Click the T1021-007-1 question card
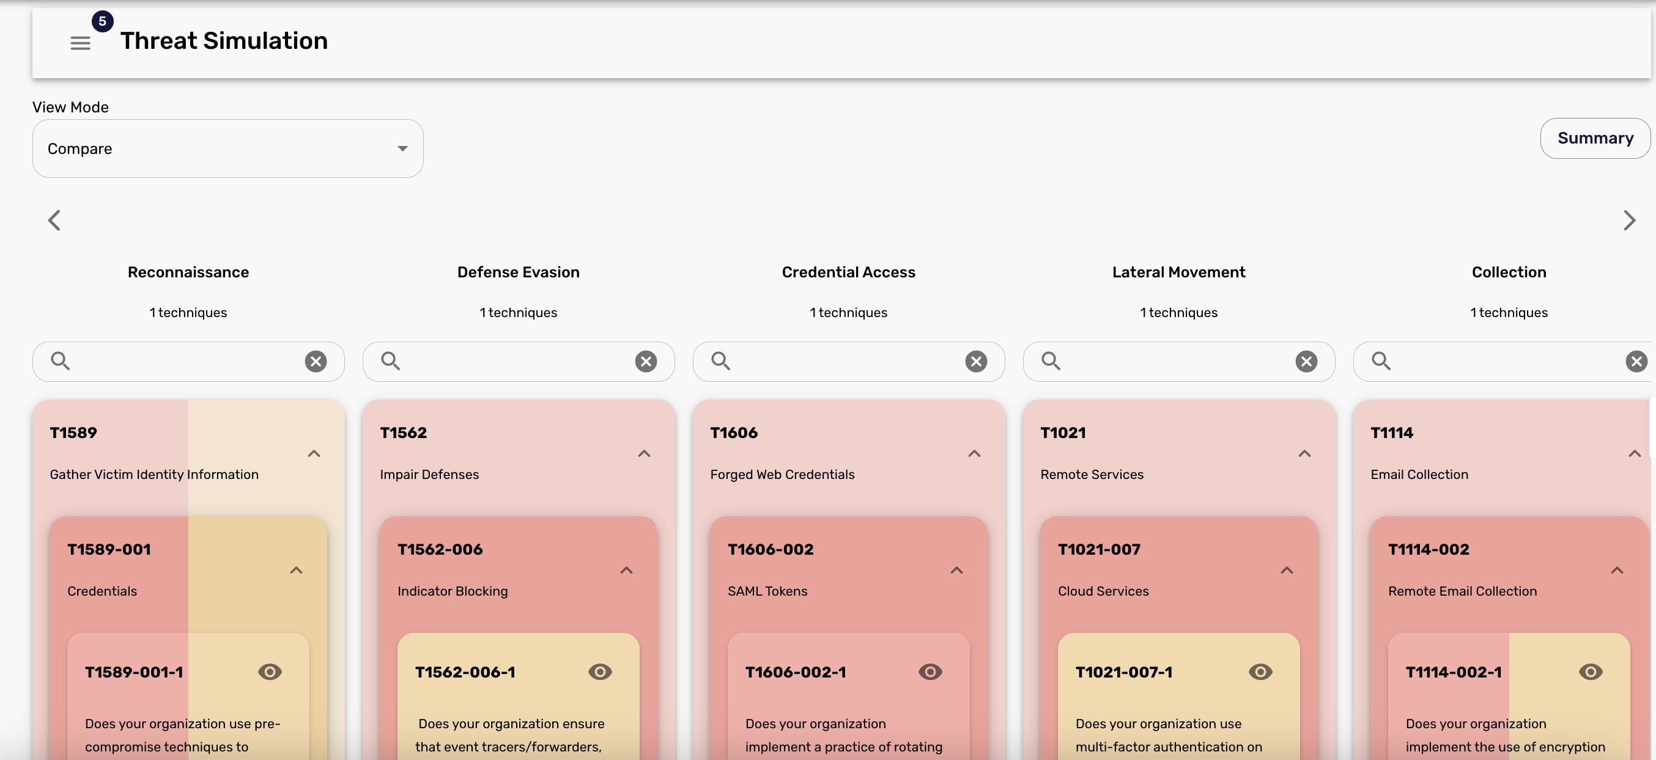This screenshot has height=760, width=1656. (x=1178, y=696)
